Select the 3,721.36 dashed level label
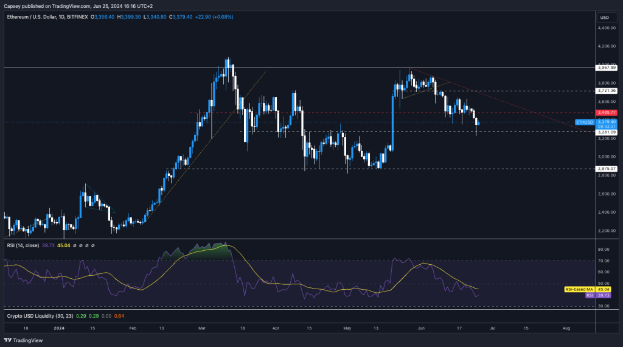The height and width of the screenshot is (347, 623). (x=606, y=91)
